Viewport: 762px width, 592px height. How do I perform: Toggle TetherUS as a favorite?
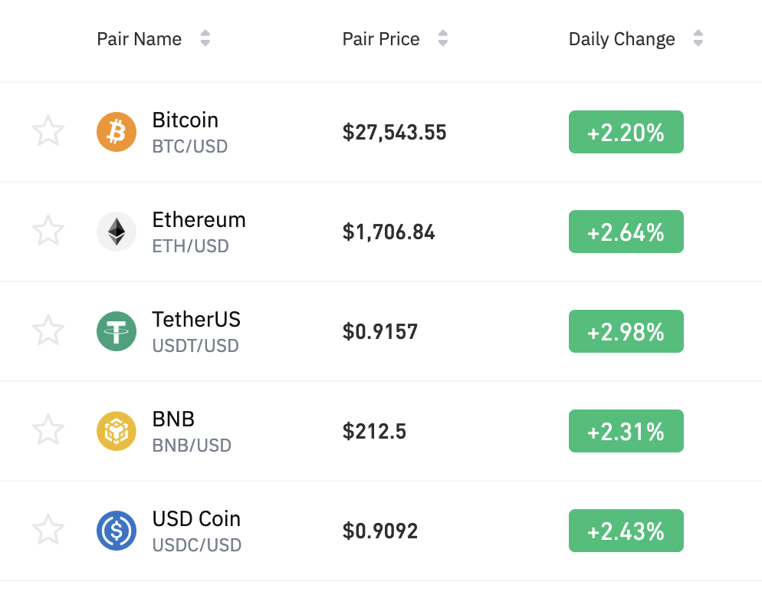pos(48,331)
